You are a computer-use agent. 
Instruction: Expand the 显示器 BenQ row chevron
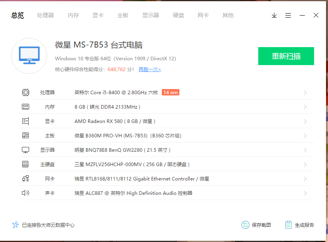click(x=305, y=150)
